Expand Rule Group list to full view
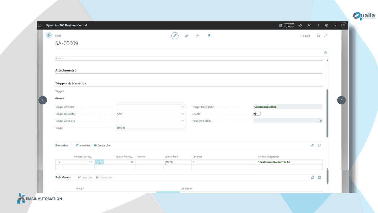 tap(319, 177)
